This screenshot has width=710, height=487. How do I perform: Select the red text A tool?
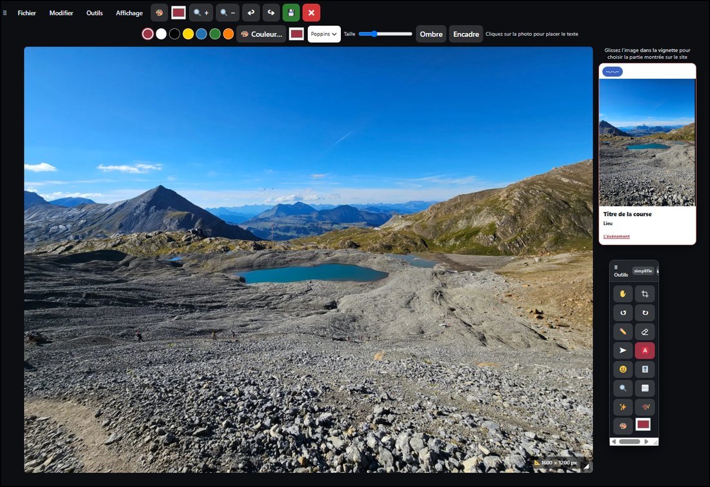pos(645,350)
